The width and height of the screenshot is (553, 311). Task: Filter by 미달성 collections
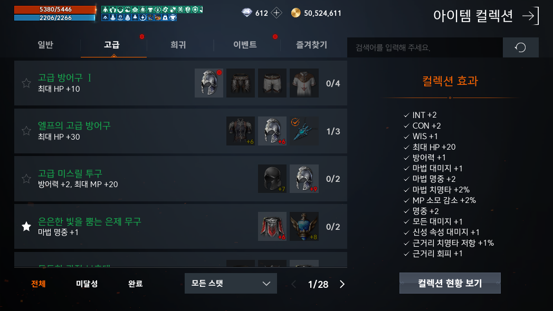(x=87, y=284)
